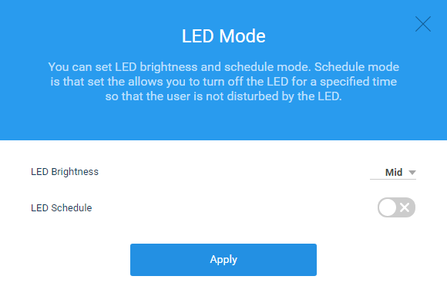The image size is (447, 293).
Task: Apply the LED settings
Action: 223,260
